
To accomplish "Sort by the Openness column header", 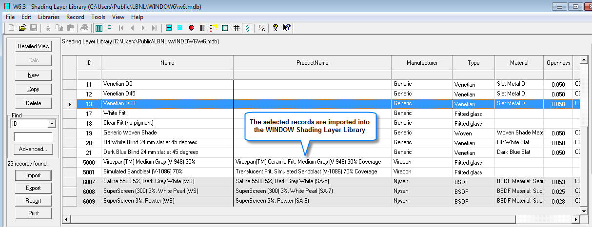I will point(558,63).
